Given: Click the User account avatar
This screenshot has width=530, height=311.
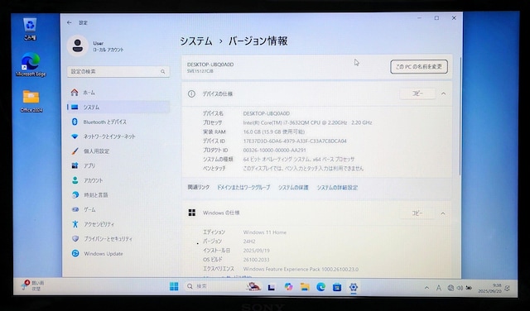Looking at the screenshot, I should pos(77,46).
